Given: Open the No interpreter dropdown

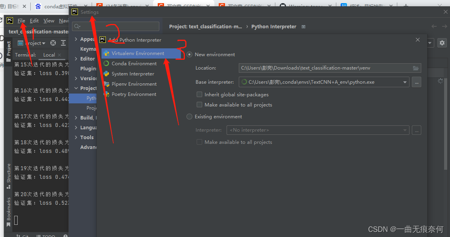Looking at the screenshot, I should (405, 130).
